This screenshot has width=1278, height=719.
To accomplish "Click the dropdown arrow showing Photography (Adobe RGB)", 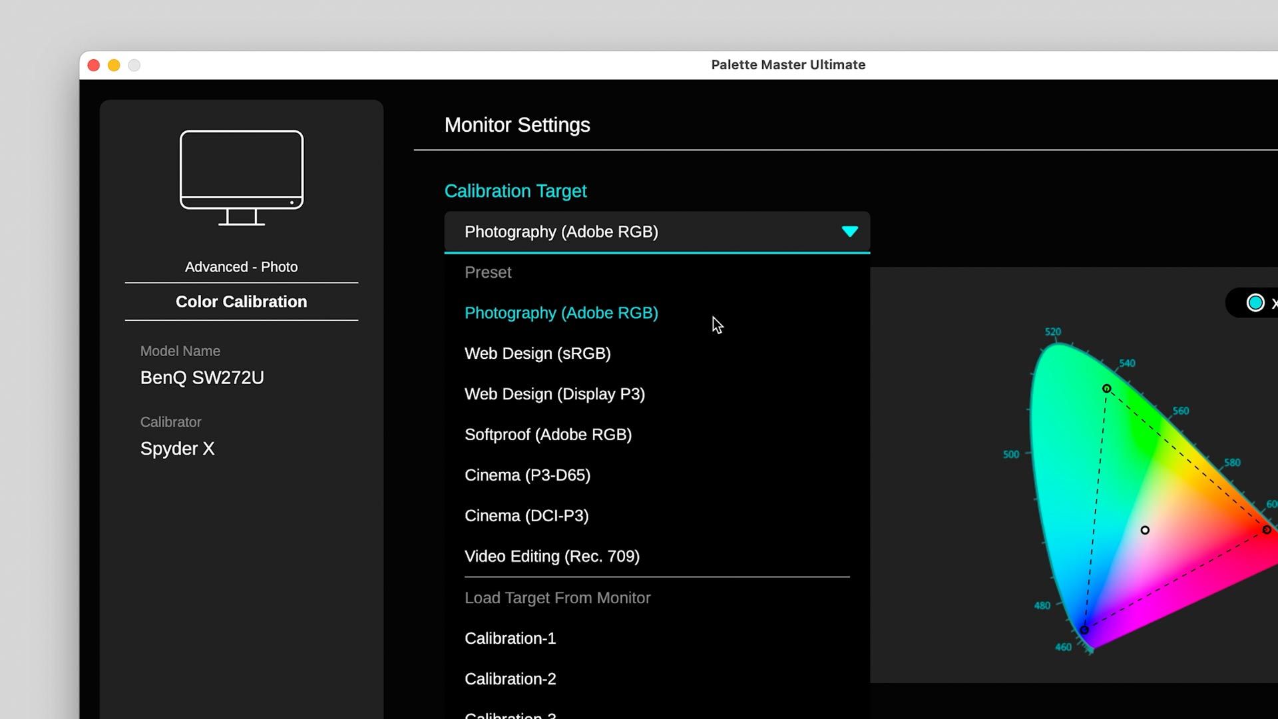I will tap(849, 232).
